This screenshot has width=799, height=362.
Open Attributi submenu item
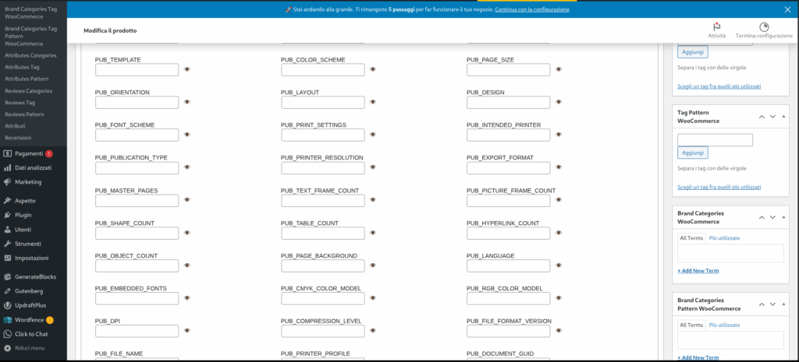(15, 126)
